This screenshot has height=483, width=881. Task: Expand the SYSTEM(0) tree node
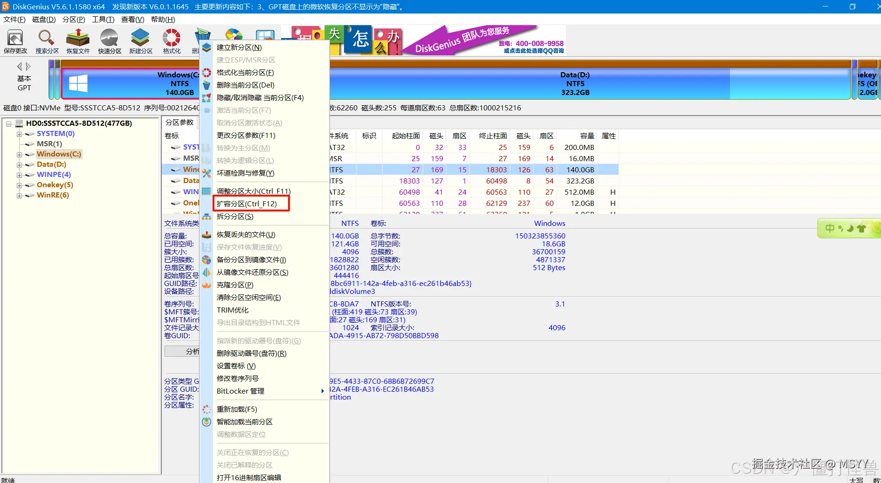[20, 134]
